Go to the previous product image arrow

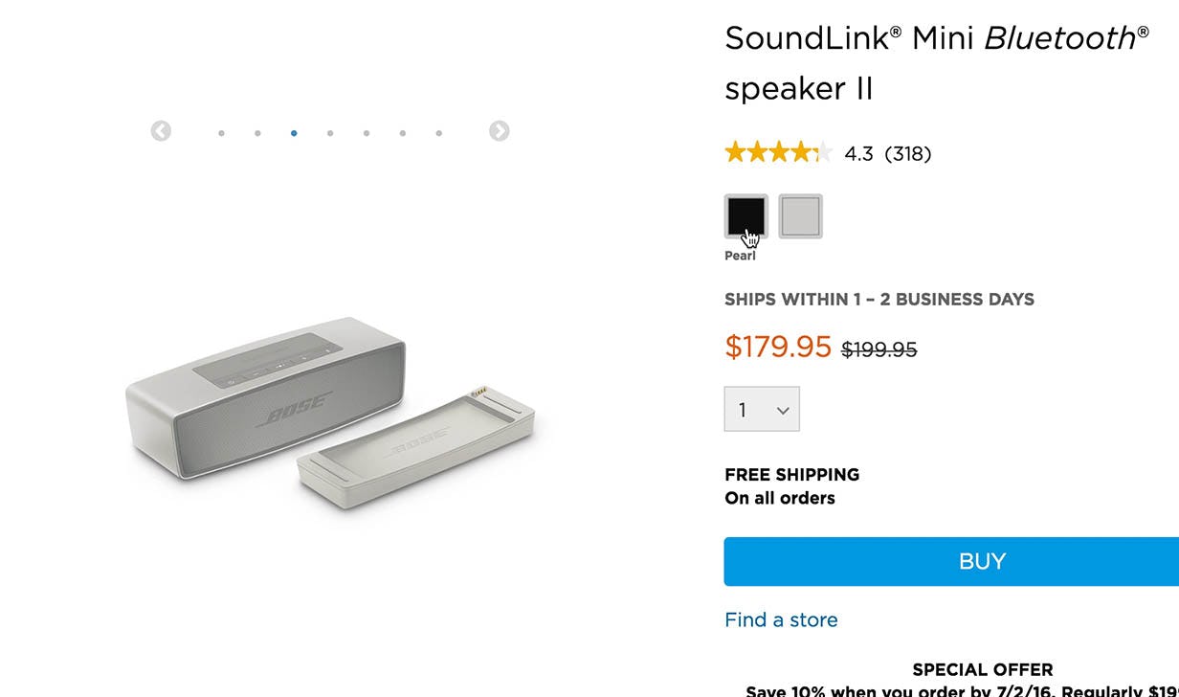click(161, 131)
